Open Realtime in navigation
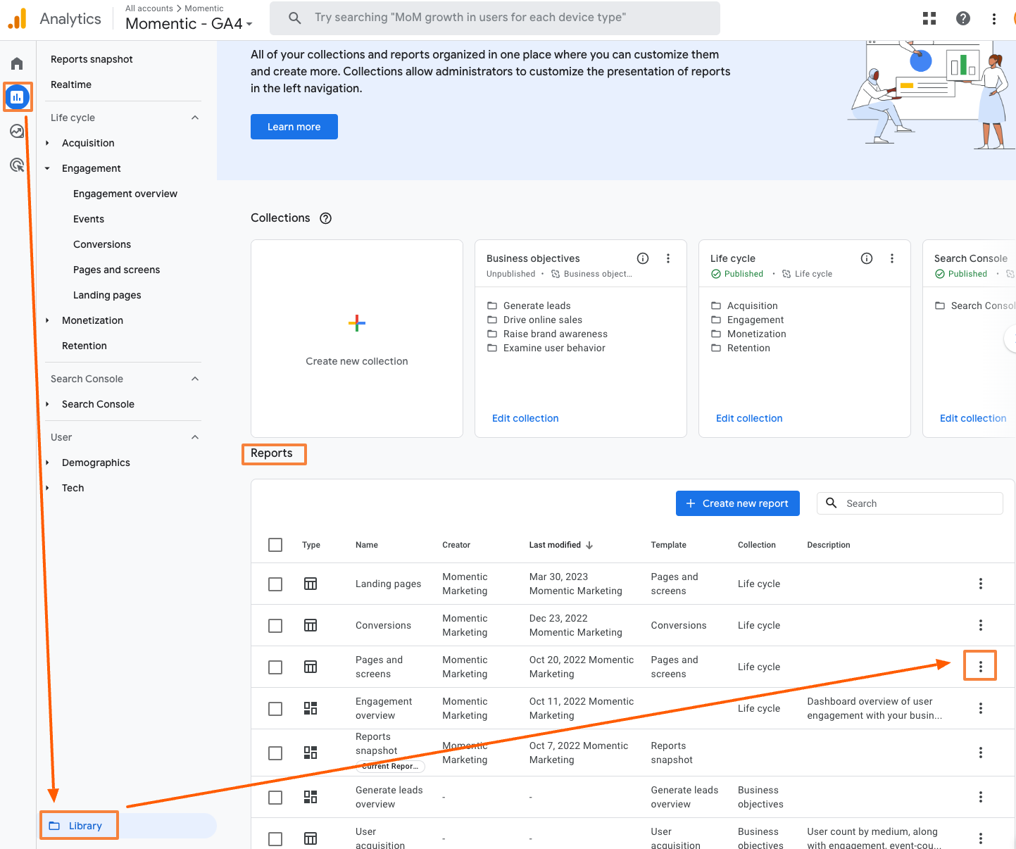This screenshot has width=1016, height=849. tap(71, 84)
